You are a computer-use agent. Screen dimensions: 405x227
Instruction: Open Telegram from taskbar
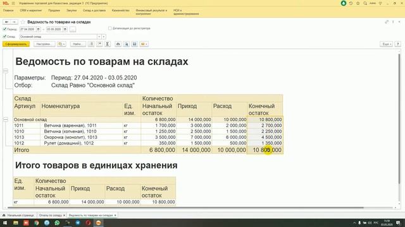78,223
